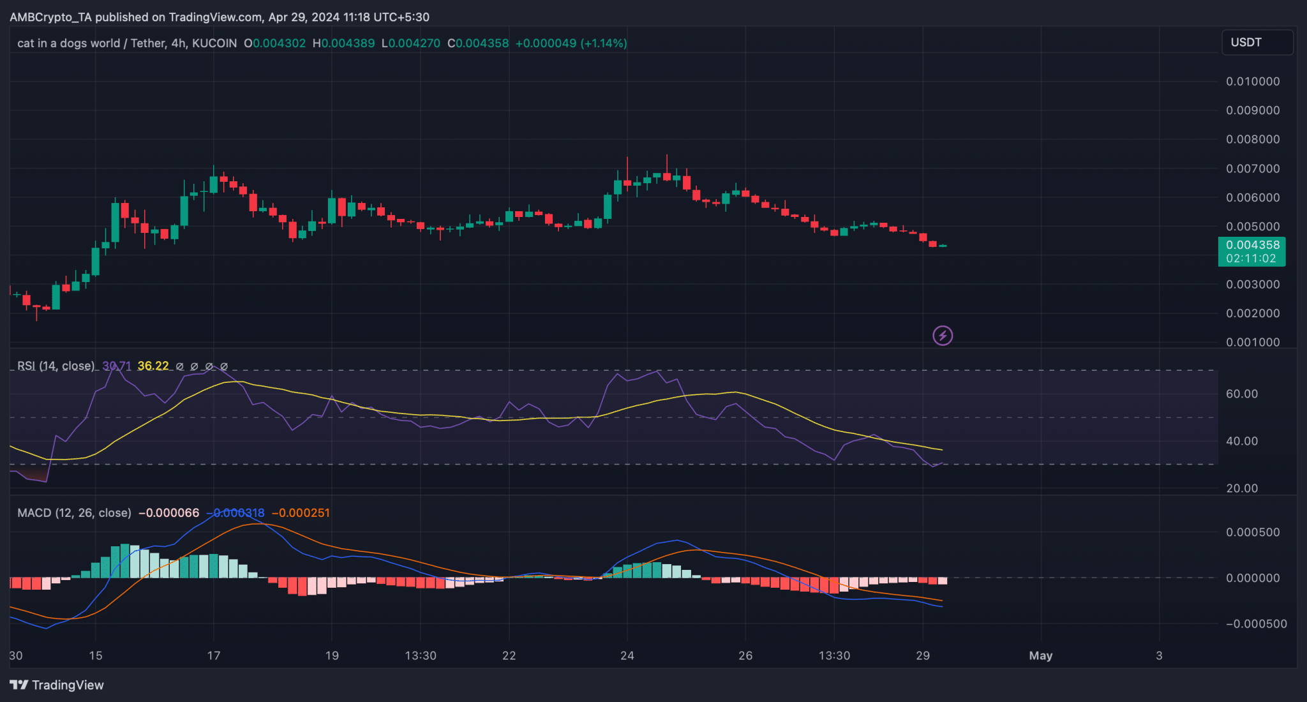Click the candle countdown 02:11:02

click(1251, 258)
